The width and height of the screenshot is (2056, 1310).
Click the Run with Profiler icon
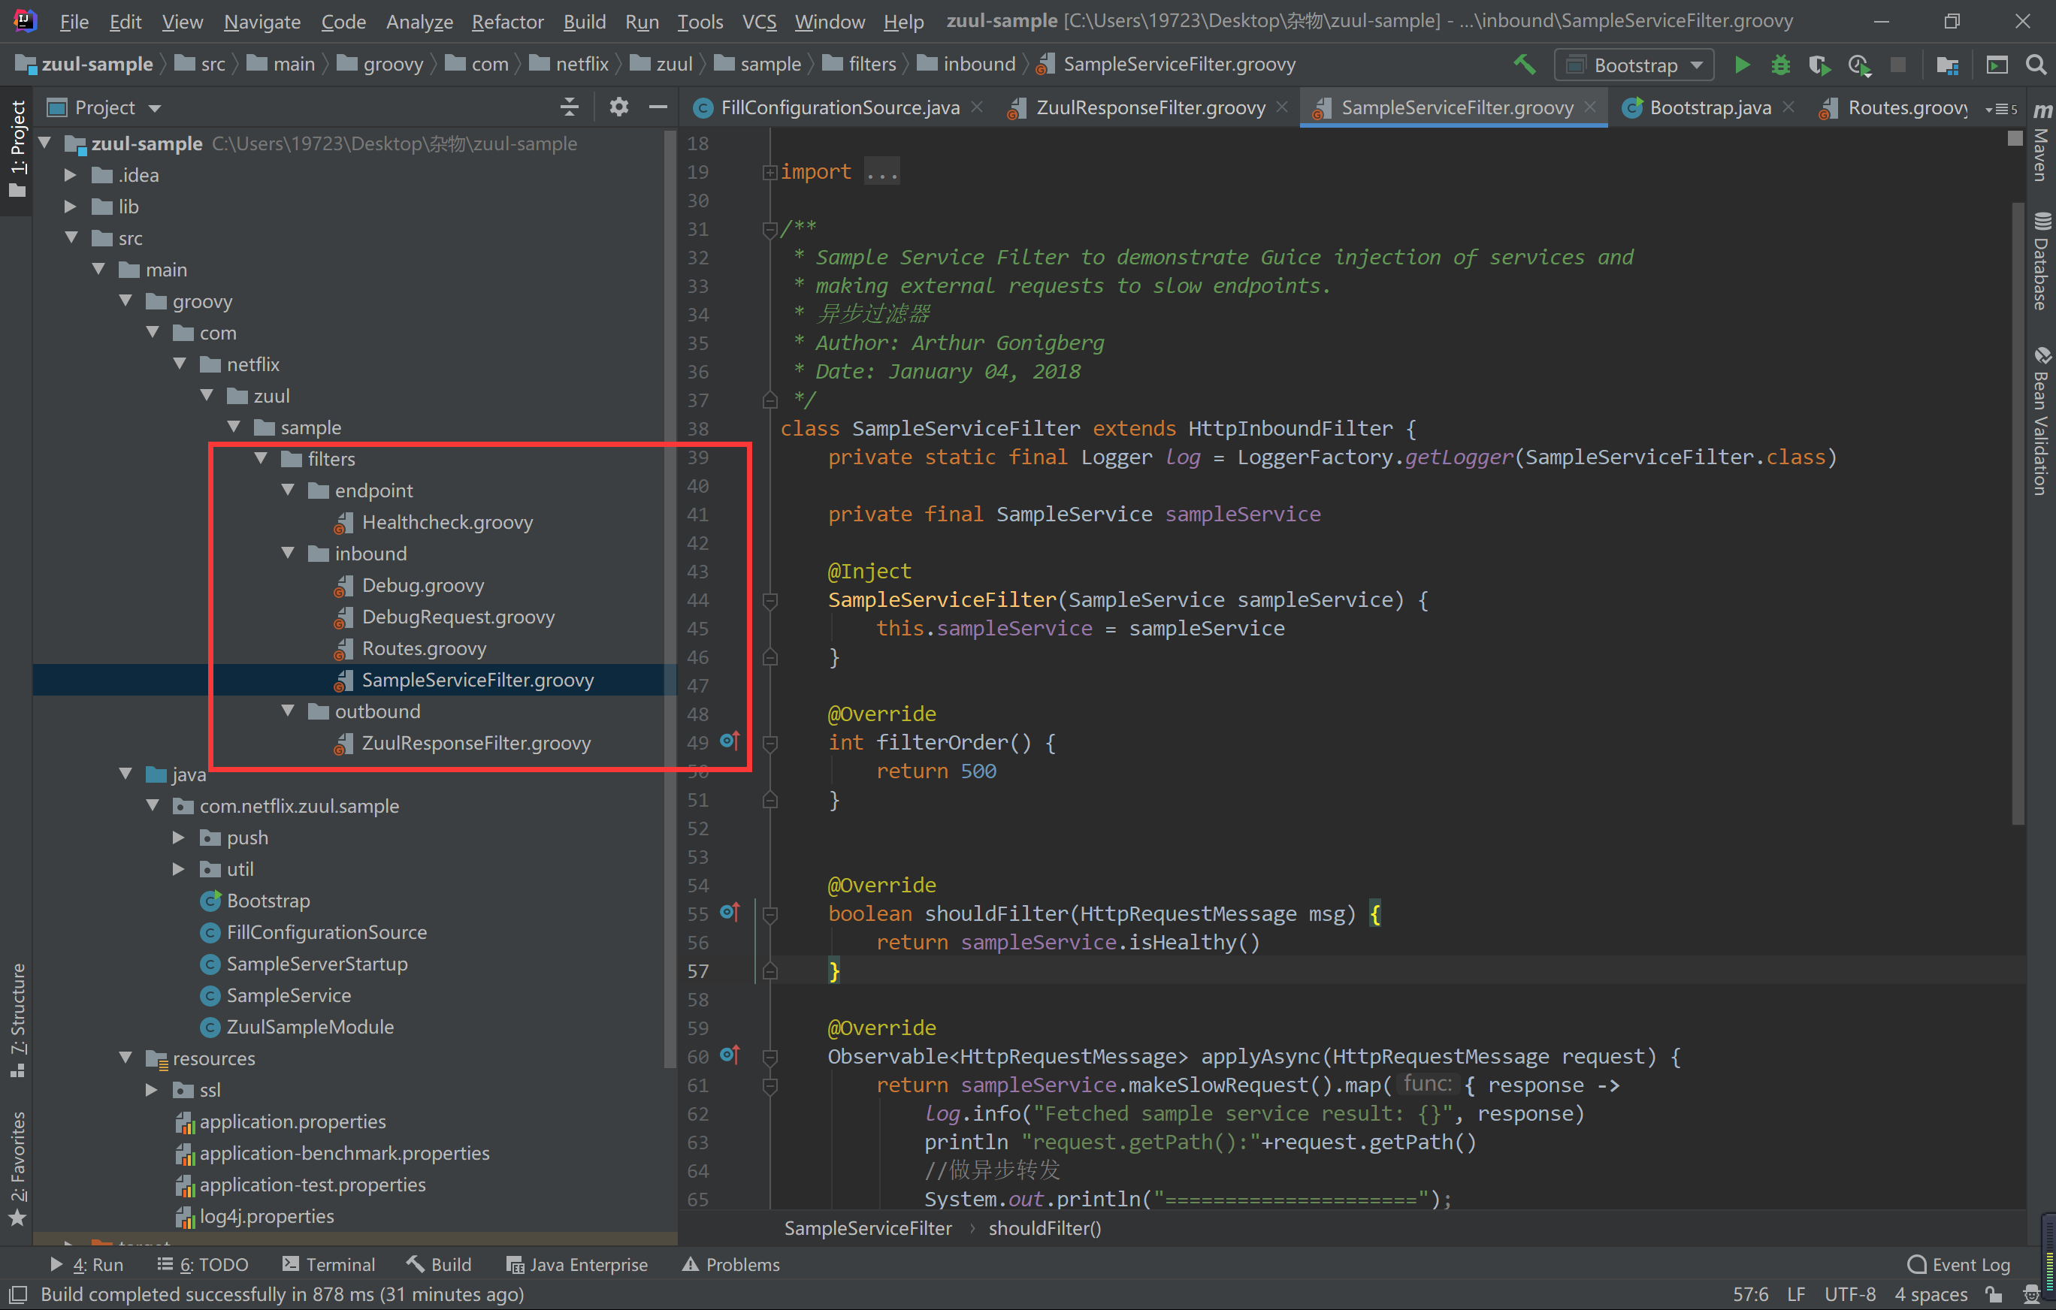1859,64
